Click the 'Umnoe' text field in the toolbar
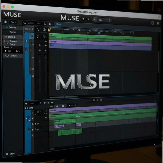 pyautogui.click(x=32, y=23)
